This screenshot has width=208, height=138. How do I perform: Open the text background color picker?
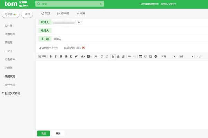89,57
